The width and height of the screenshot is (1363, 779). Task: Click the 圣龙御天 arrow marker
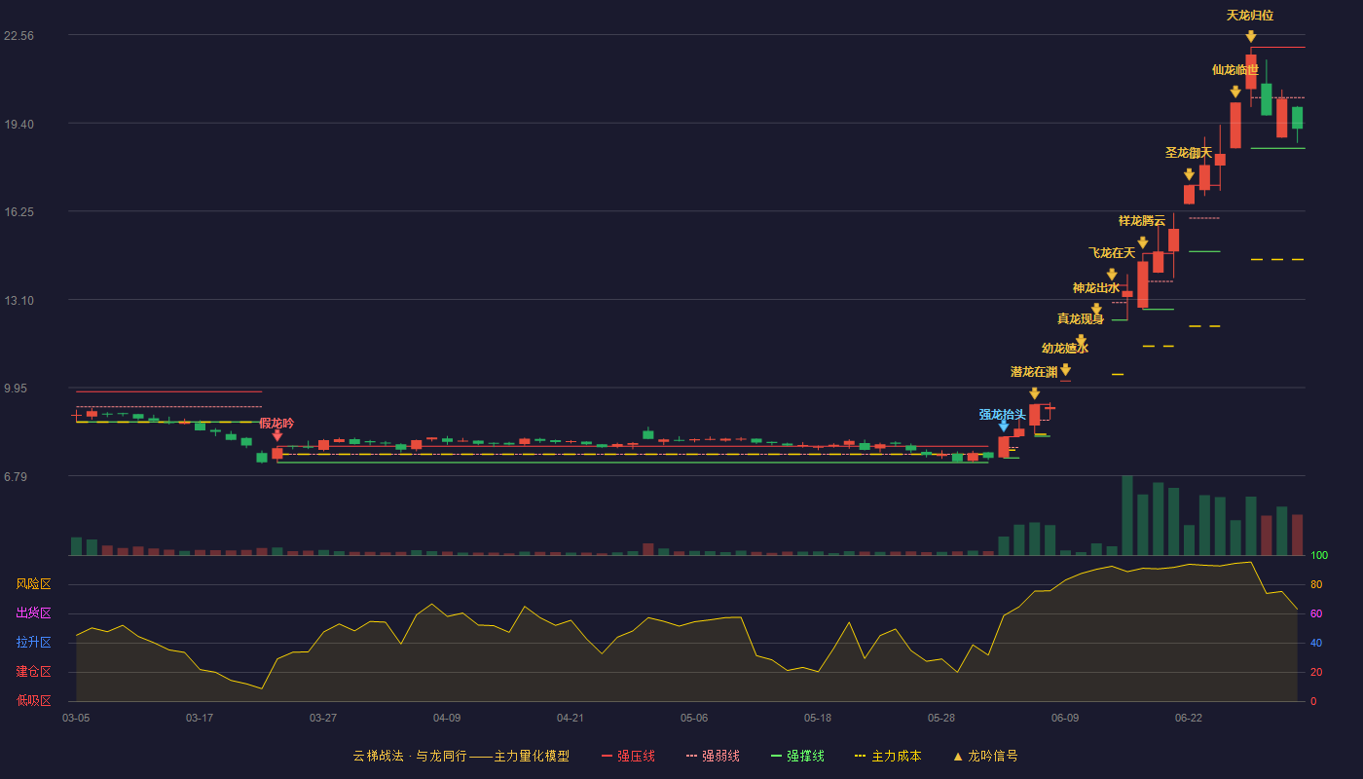1189,174
